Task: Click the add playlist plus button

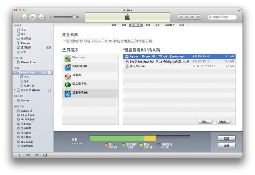Action: [x=20, y=155]
